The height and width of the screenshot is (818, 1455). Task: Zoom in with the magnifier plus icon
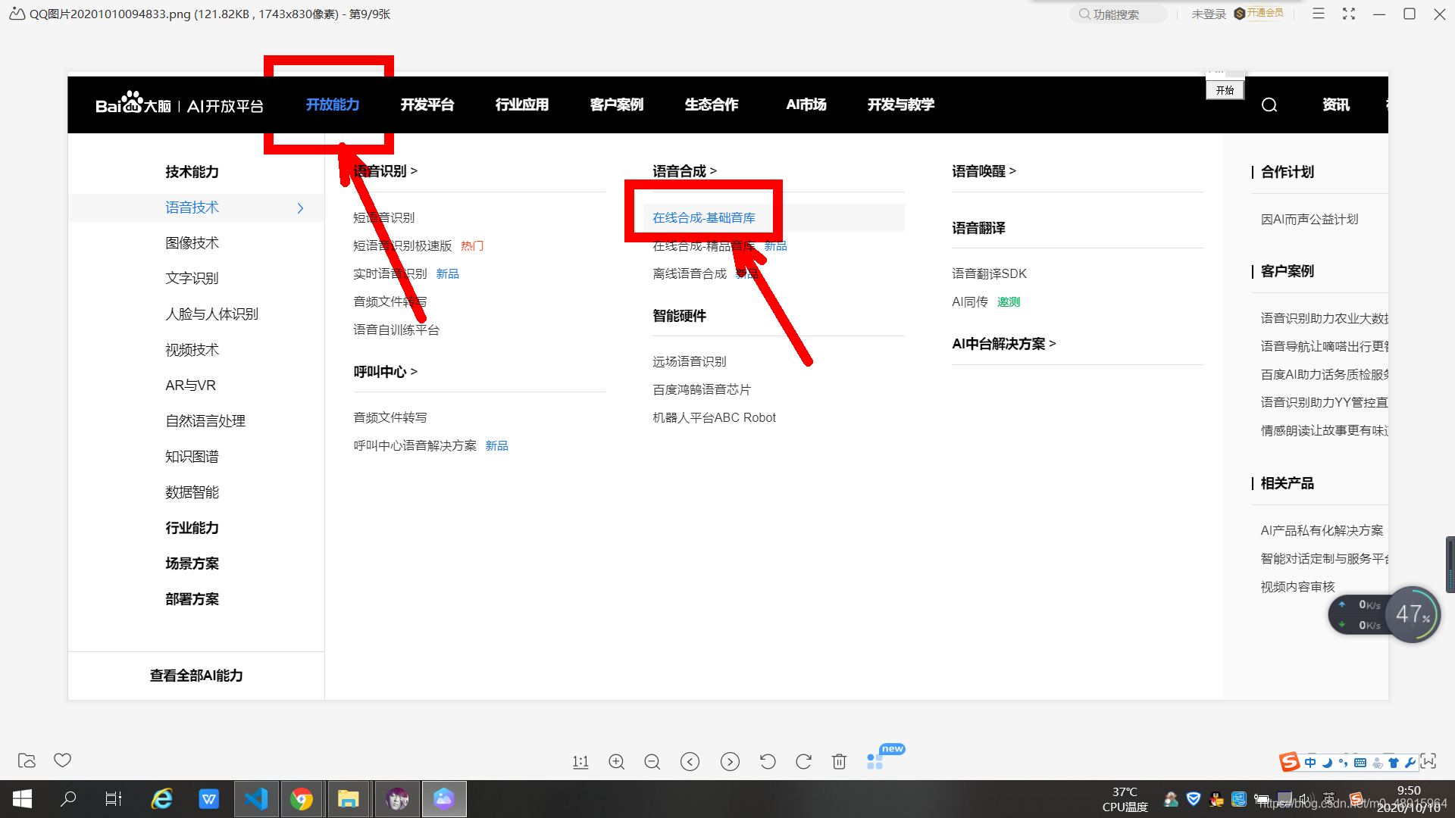click(x=617, y=762)
